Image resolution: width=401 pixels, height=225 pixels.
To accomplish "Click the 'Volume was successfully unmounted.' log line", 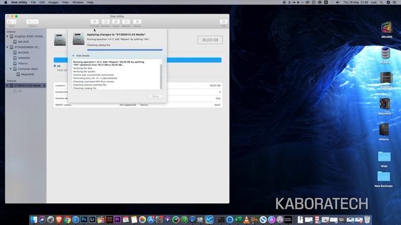I will pos(93,75).
